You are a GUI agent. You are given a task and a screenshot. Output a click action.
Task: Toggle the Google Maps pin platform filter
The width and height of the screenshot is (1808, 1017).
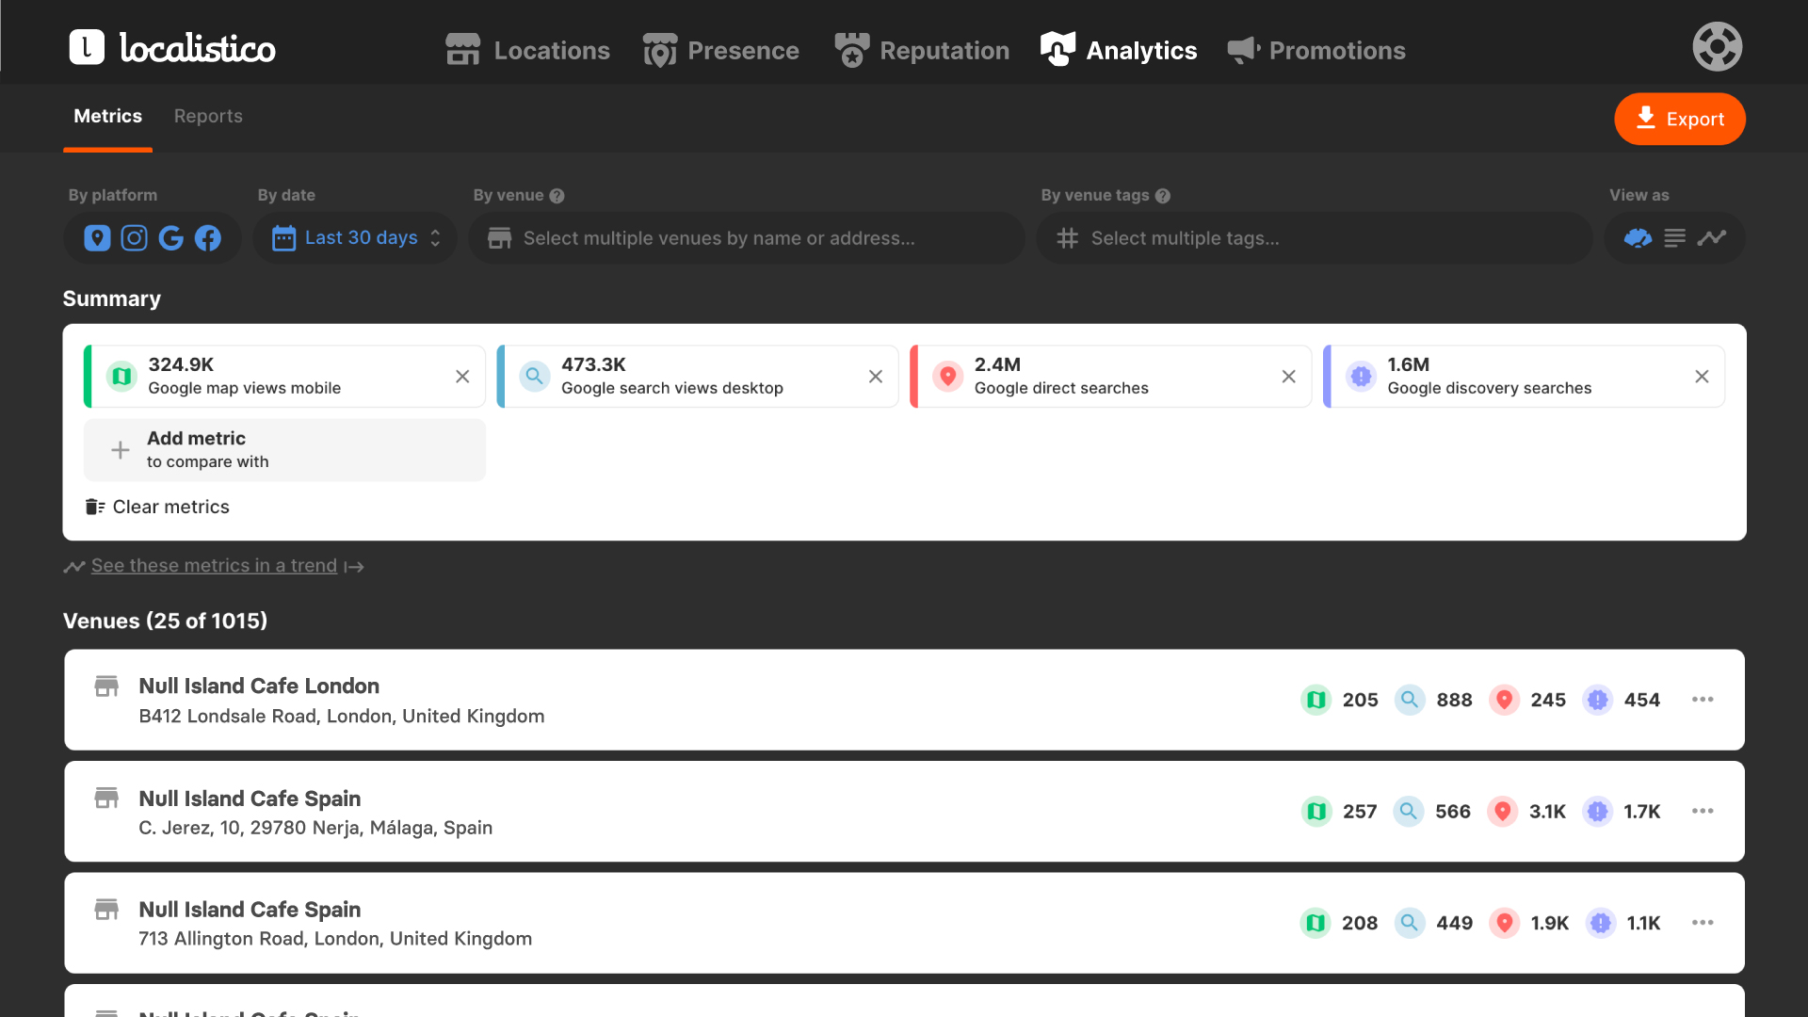click(97, 238)
